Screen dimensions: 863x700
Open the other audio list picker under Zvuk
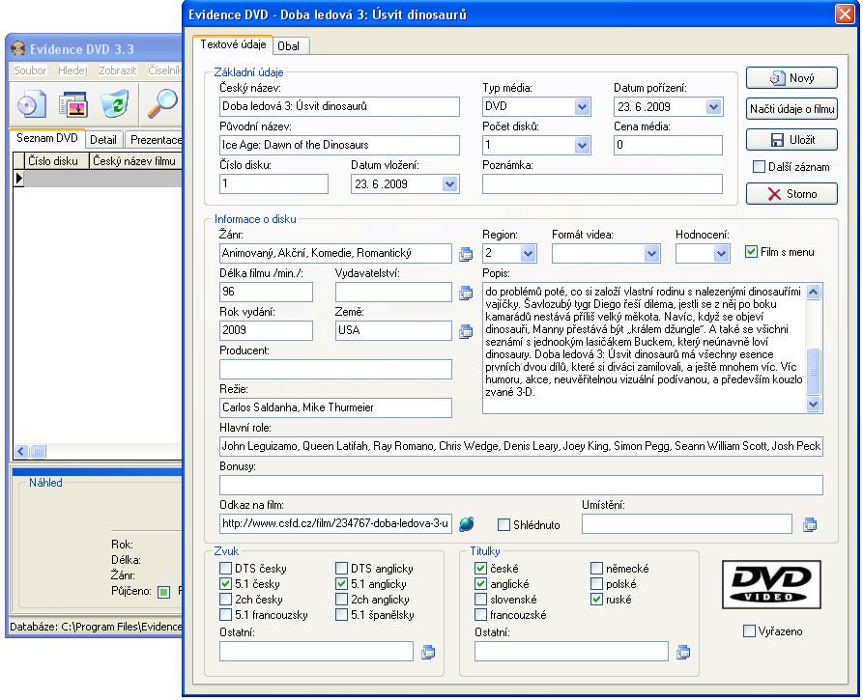click(x=428, y=652)
